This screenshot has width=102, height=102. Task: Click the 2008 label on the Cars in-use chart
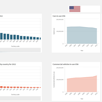[79, 46]
